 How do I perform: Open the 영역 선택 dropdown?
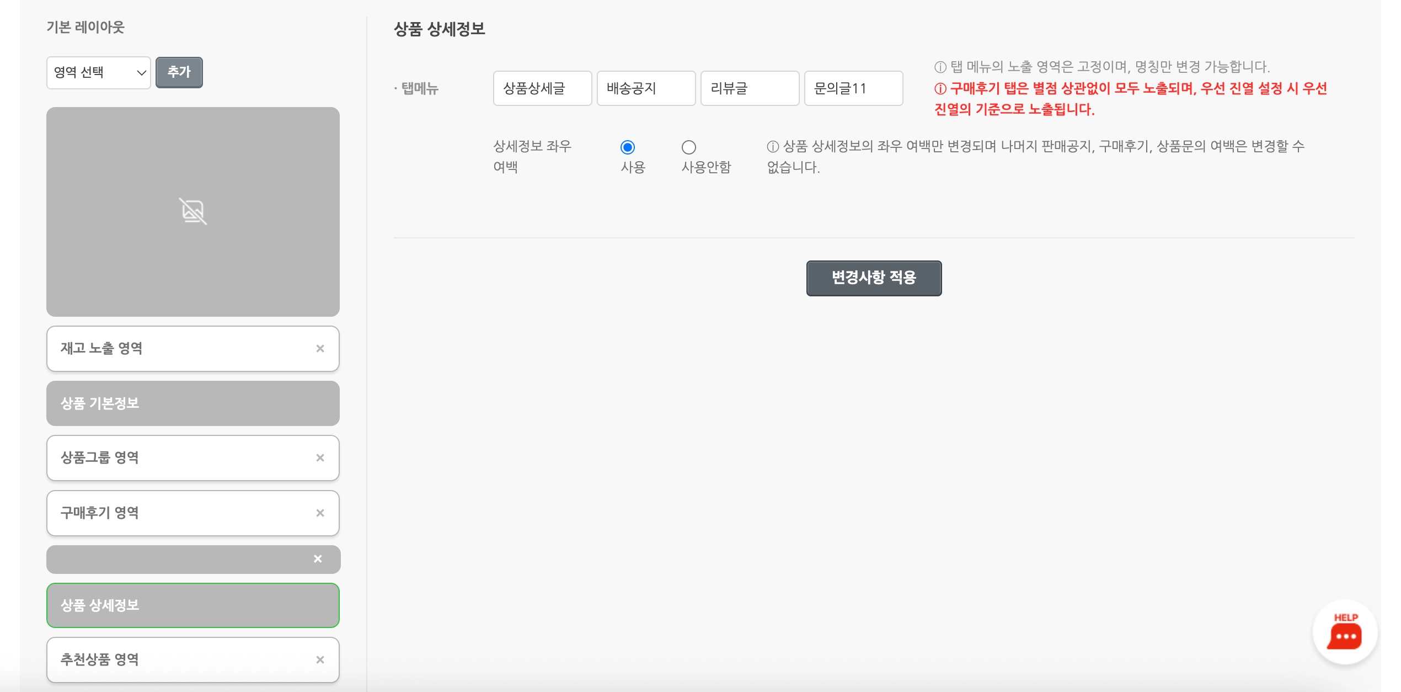click(x=98, y=72)
